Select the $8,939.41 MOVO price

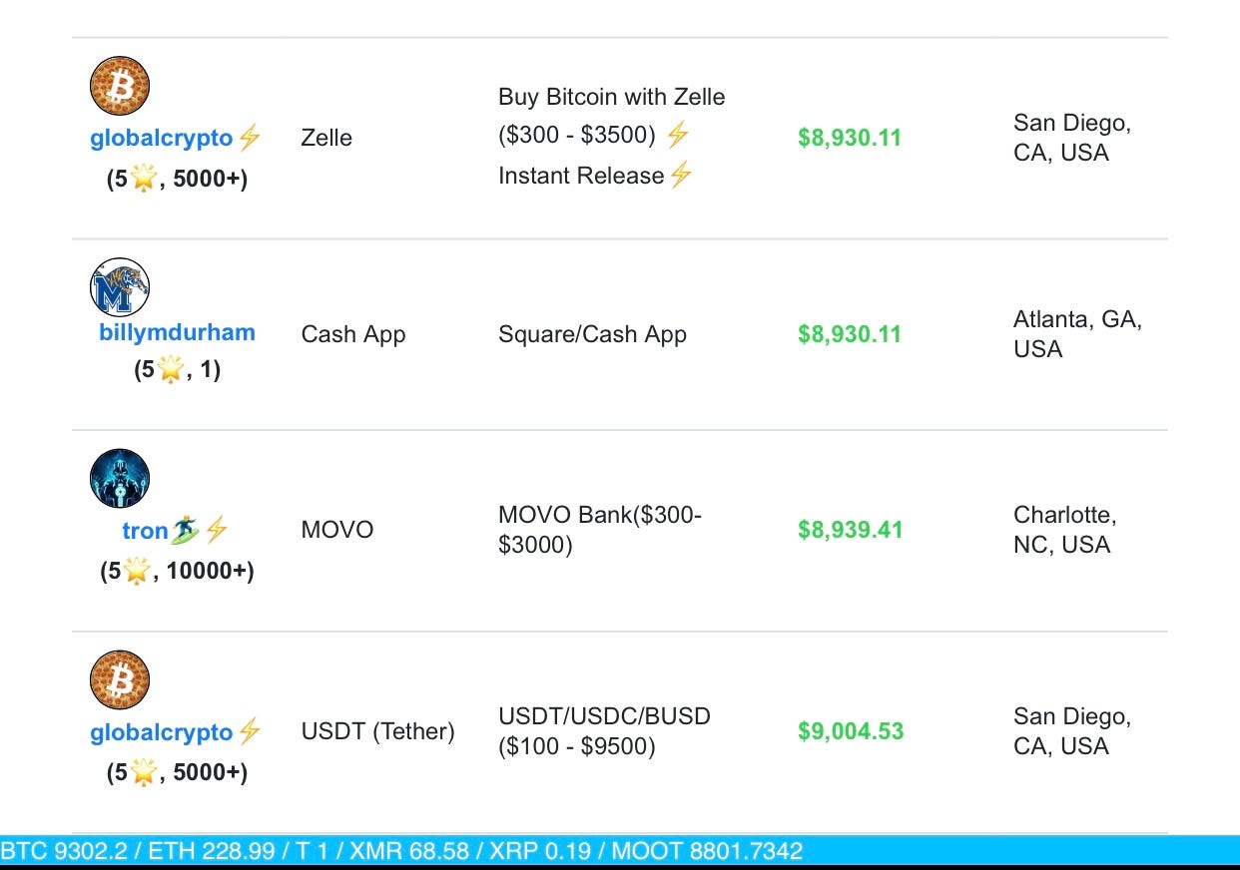(850, 530)
